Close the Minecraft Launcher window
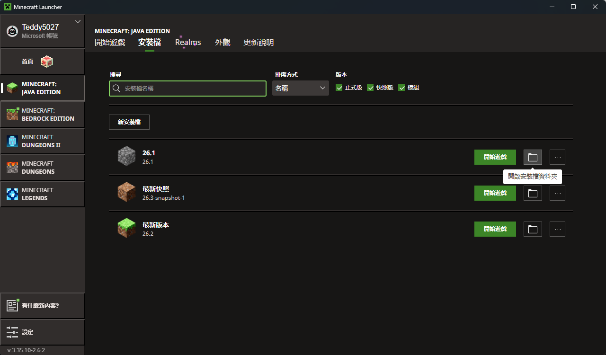 point(595,7)
